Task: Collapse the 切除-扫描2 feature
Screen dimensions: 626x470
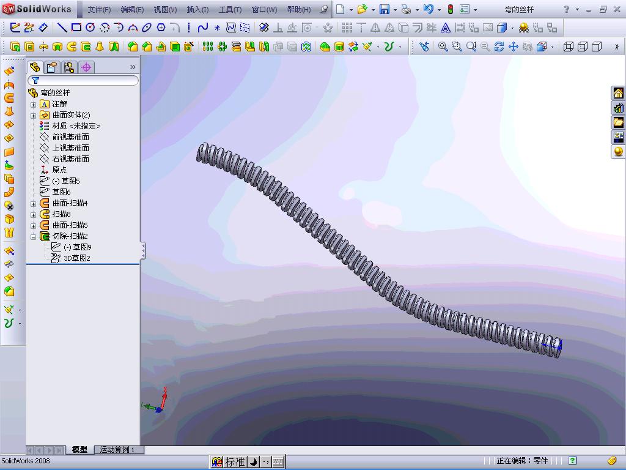Action: 34,237
